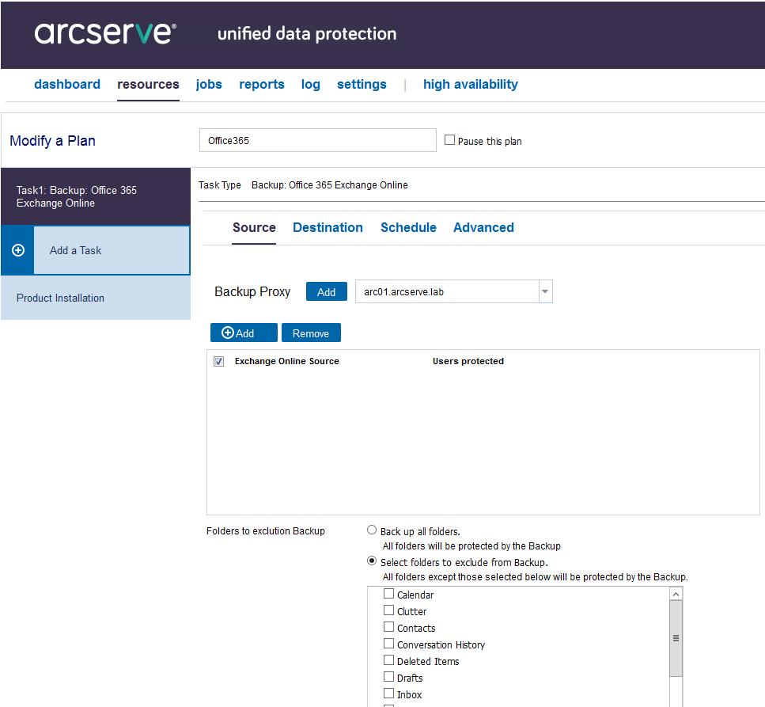
Task: Check the Drafts folder checkbox
Action: (388, 677)
